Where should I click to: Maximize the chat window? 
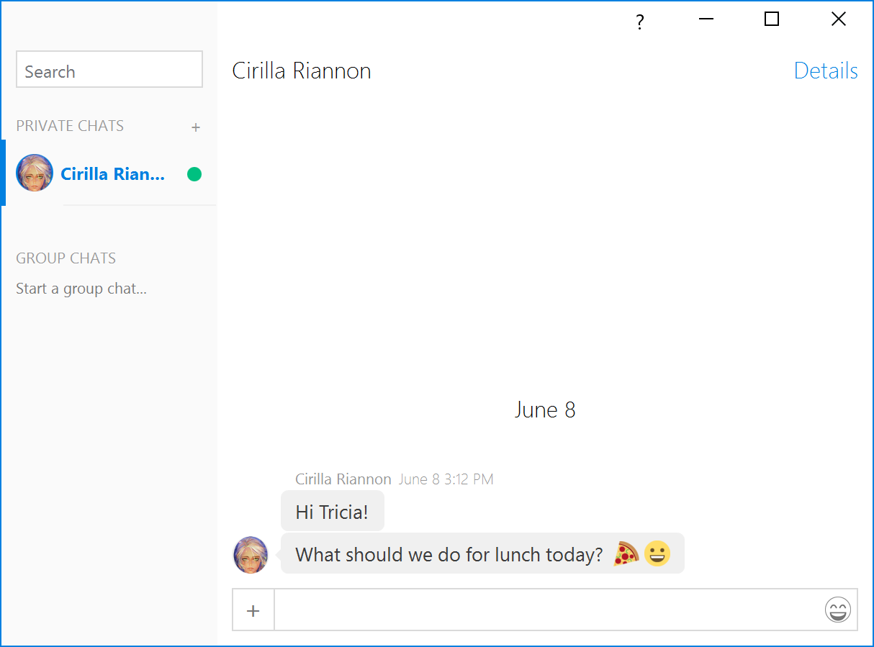click(772, 19)
